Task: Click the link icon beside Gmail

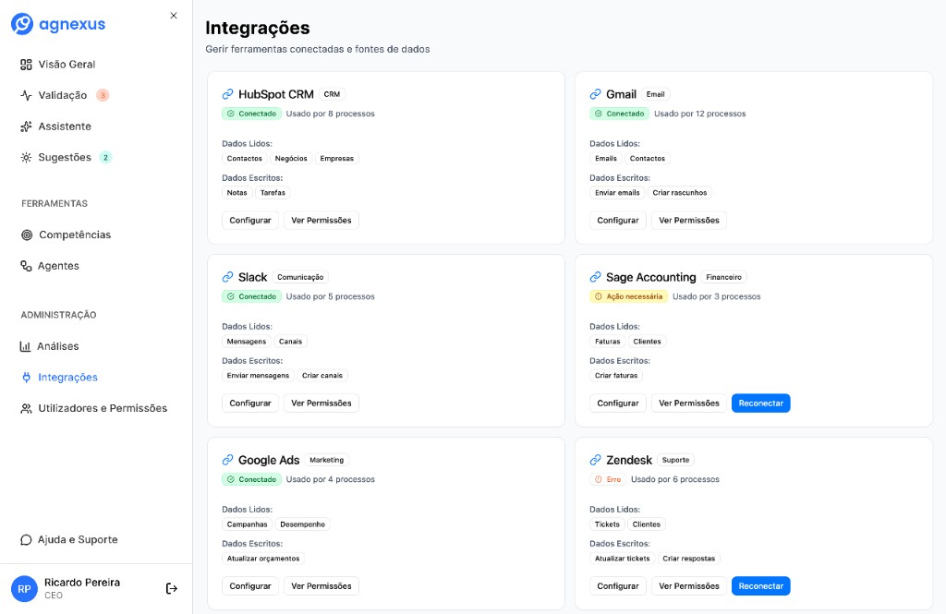Action: pyautogui.click(x=596, y=94)
